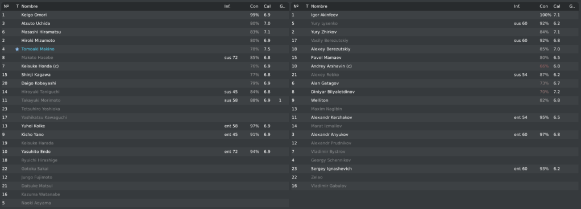
Task: Sort left table by Nombre header
Action: click(x=29, y=6)
